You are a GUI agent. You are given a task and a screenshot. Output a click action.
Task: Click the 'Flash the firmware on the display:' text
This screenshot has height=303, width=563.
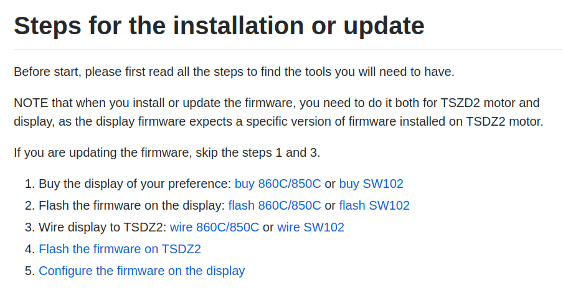(x=132, y=205)
